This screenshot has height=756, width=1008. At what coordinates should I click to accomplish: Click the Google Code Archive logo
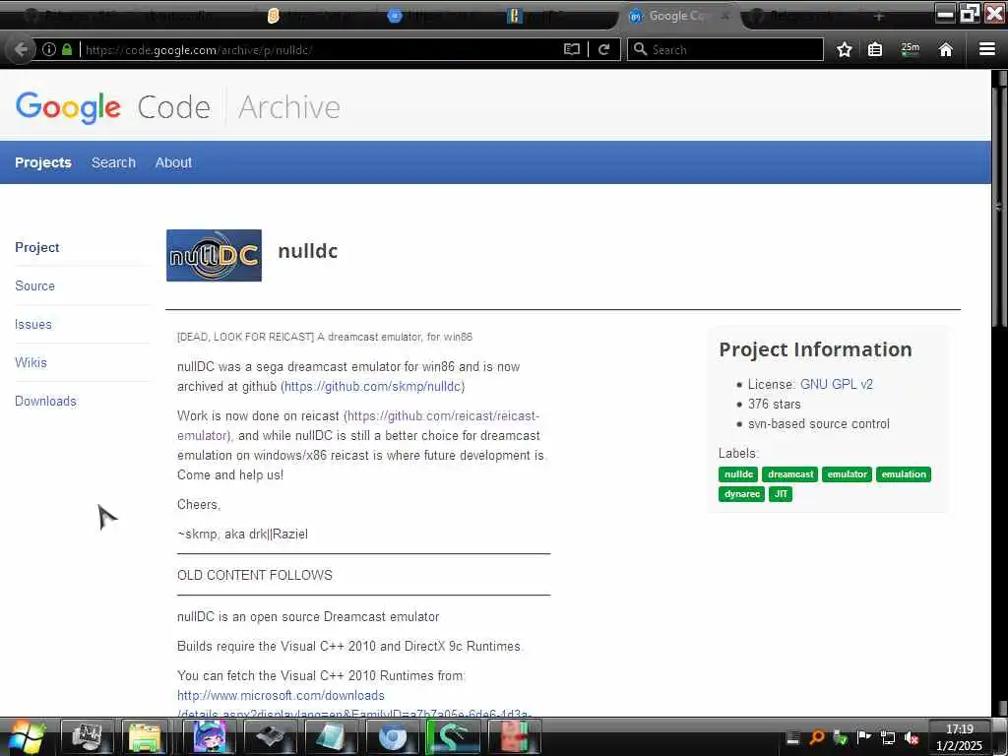(x=177, y=106)
